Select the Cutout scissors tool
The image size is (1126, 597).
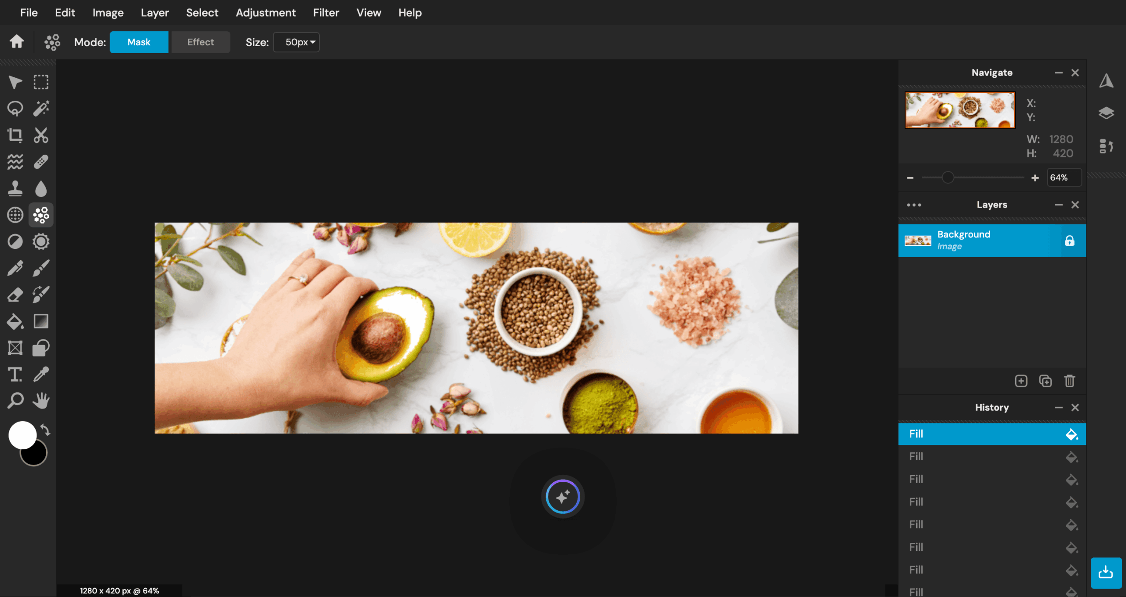(41, 135)
